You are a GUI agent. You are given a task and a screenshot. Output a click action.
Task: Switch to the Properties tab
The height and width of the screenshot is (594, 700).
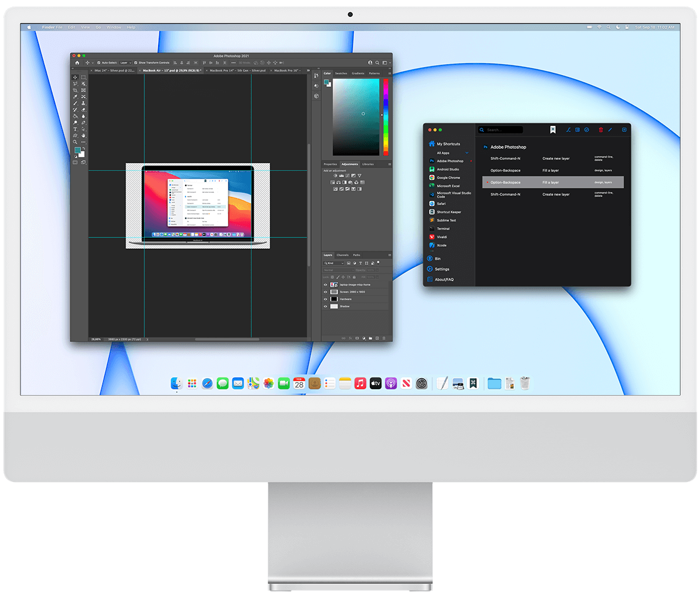[x=330, y=164]
